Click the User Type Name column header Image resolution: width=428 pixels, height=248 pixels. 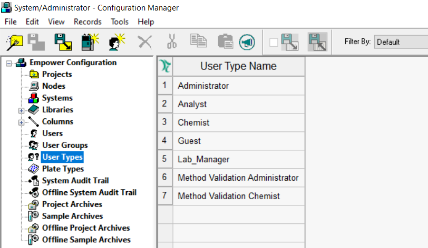coord(239,66)
